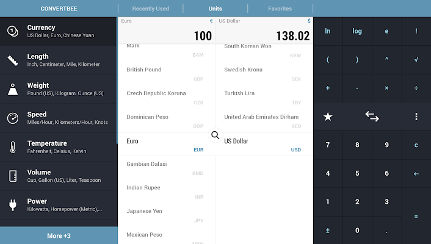Tap digit 7 on keypad
The width and height of the screenshot is (431, 244).
pyautogui.click(x=328, y=145)
